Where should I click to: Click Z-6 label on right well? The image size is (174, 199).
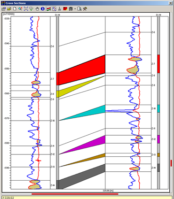click(153, 32)
